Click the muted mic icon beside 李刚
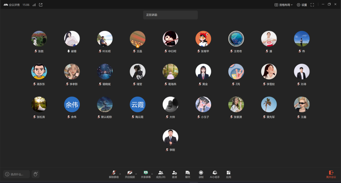341x183 pixels. (167, 150)
